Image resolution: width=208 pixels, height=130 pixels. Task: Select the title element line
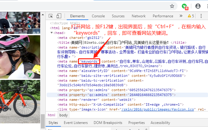tap(122, 43)
